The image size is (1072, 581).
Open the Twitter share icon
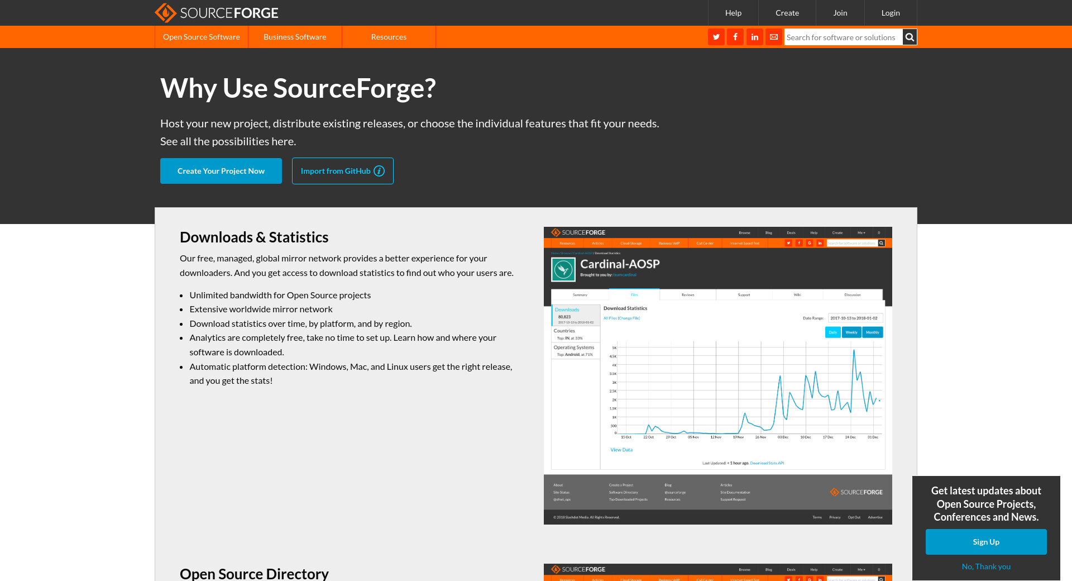coord(716,37)
